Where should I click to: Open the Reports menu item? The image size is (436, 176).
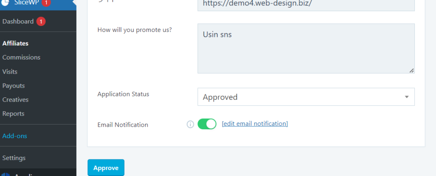13,114
